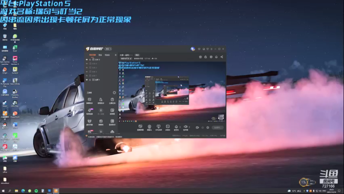Click the gift box icon above preview
344x194 pixels.
coord(200,57)
